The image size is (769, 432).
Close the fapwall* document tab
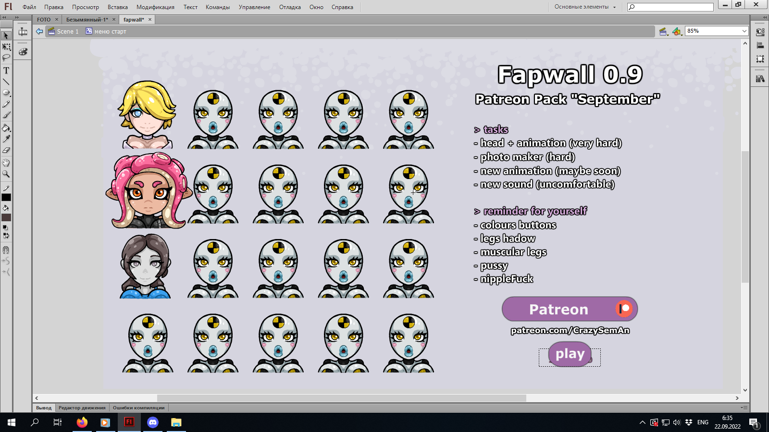click(150, 20)
